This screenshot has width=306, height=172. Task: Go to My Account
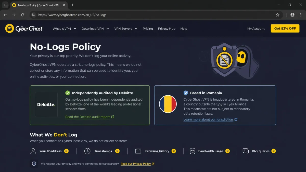256,29
